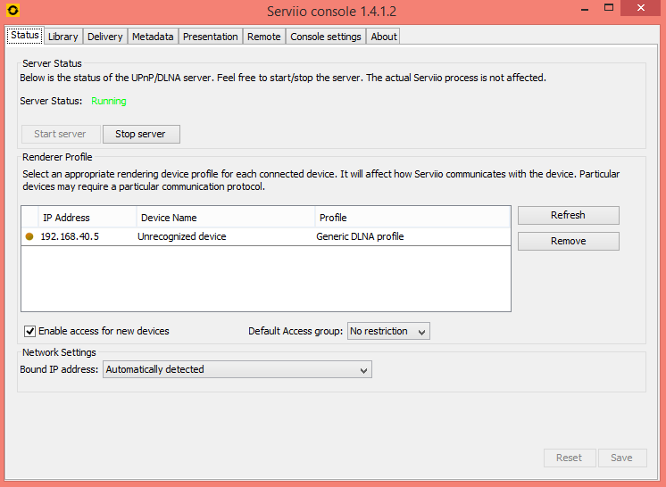
Task: Click the IP Address column header
Action: (87, 218)
